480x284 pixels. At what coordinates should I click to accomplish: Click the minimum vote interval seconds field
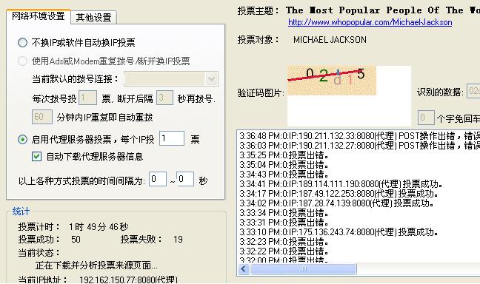(x=158, y=179)
